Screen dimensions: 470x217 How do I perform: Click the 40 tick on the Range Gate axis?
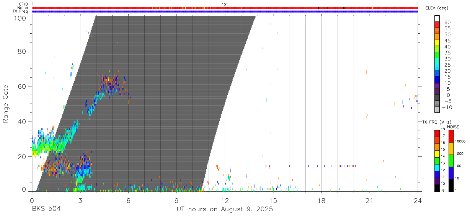click(22, 121)
